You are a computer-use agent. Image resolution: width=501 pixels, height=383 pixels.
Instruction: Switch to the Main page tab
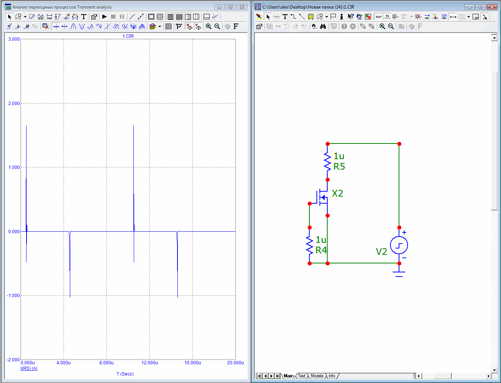pos(288,376)
